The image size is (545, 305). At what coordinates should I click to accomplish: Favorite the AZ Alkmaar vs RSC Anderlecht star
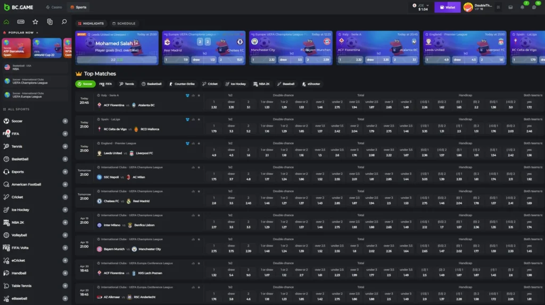click(x=199, y=287)
